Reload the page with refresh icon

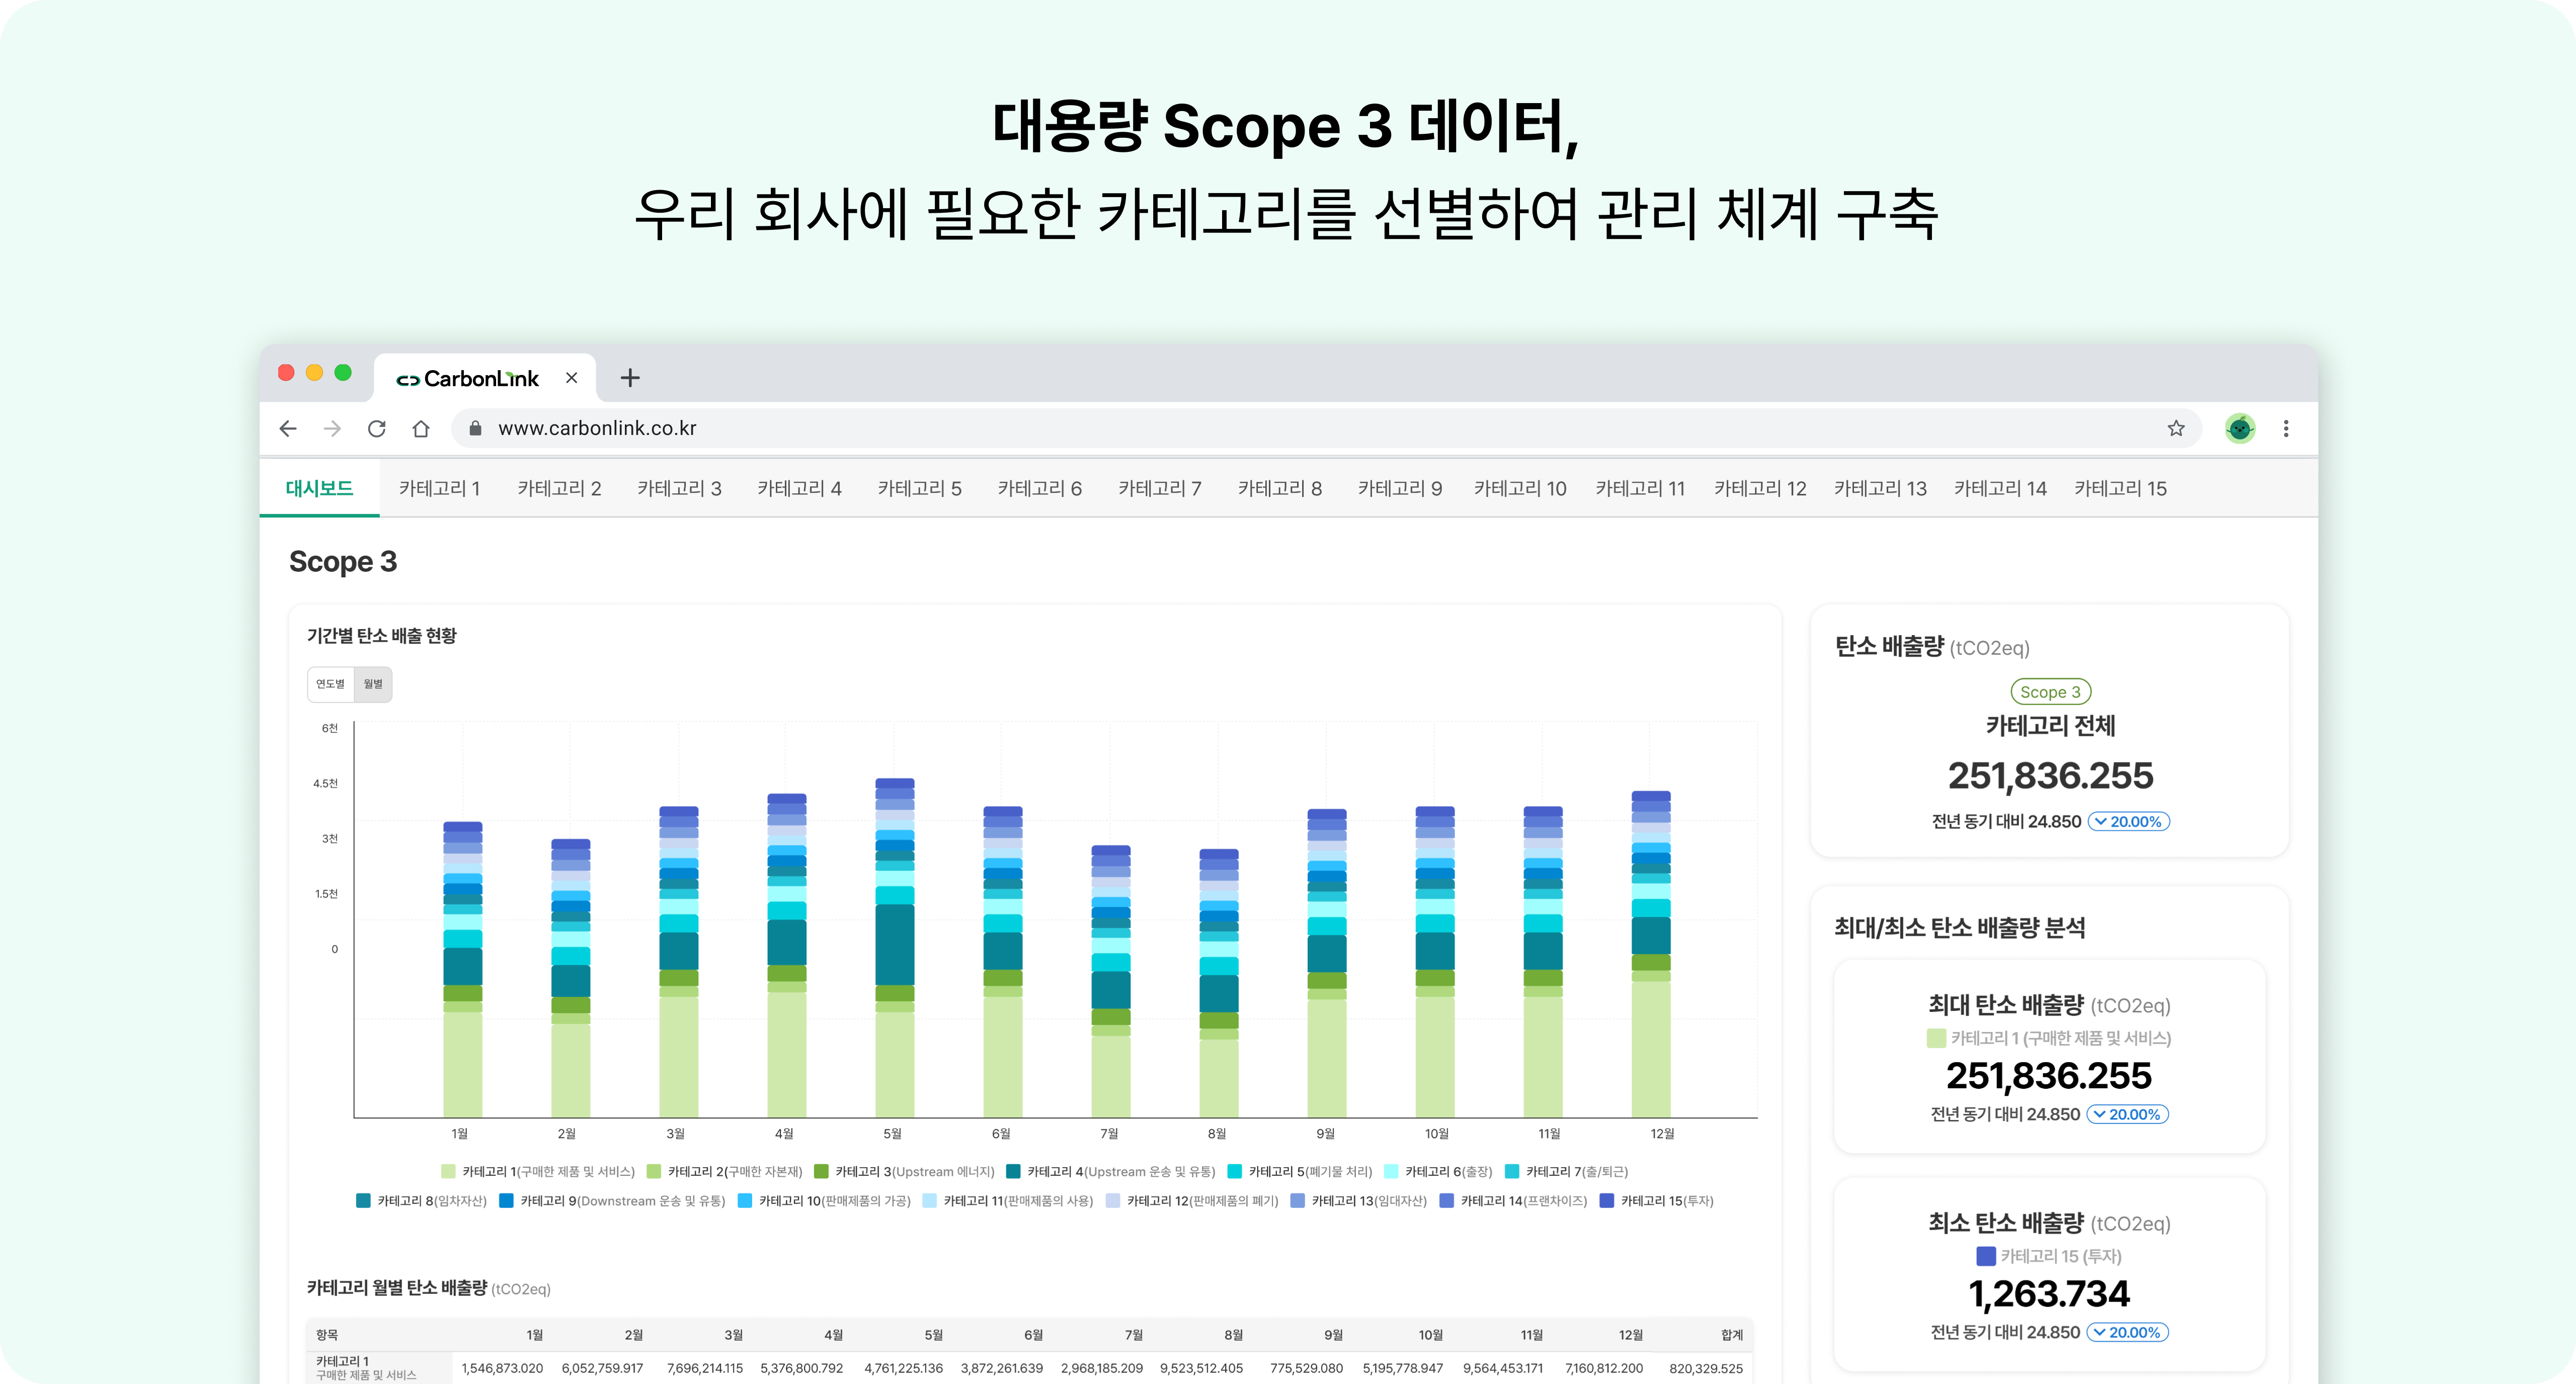376,428
